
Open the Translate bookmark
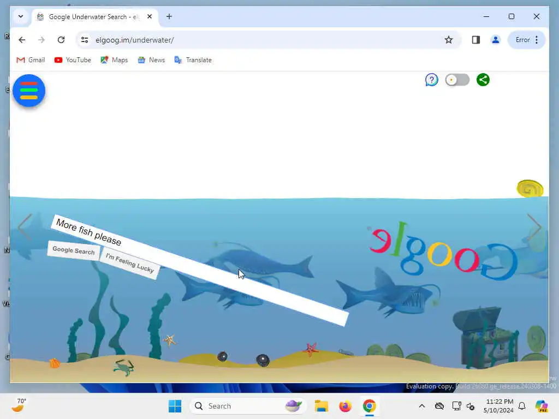pos(193,60)
